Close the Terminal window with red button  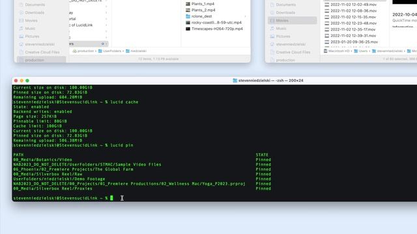coord(16,81)
